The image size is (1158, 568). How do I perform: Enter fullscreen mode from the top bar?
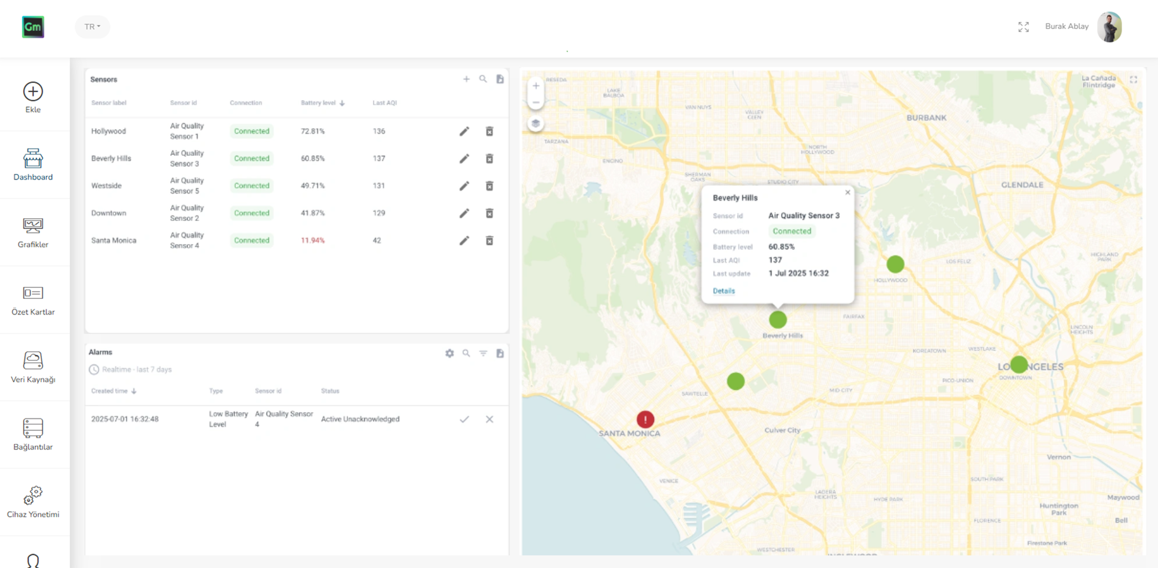[1024, 27]
